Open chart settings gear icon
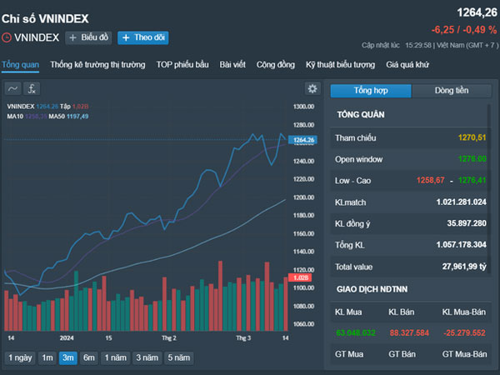The height and width of the screenshot is (375, 500). pos(312,88)
